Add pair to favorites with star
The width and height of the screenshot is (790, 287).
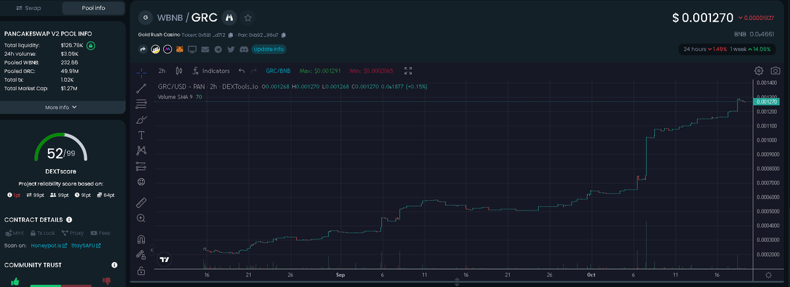(x=248, y=17)
